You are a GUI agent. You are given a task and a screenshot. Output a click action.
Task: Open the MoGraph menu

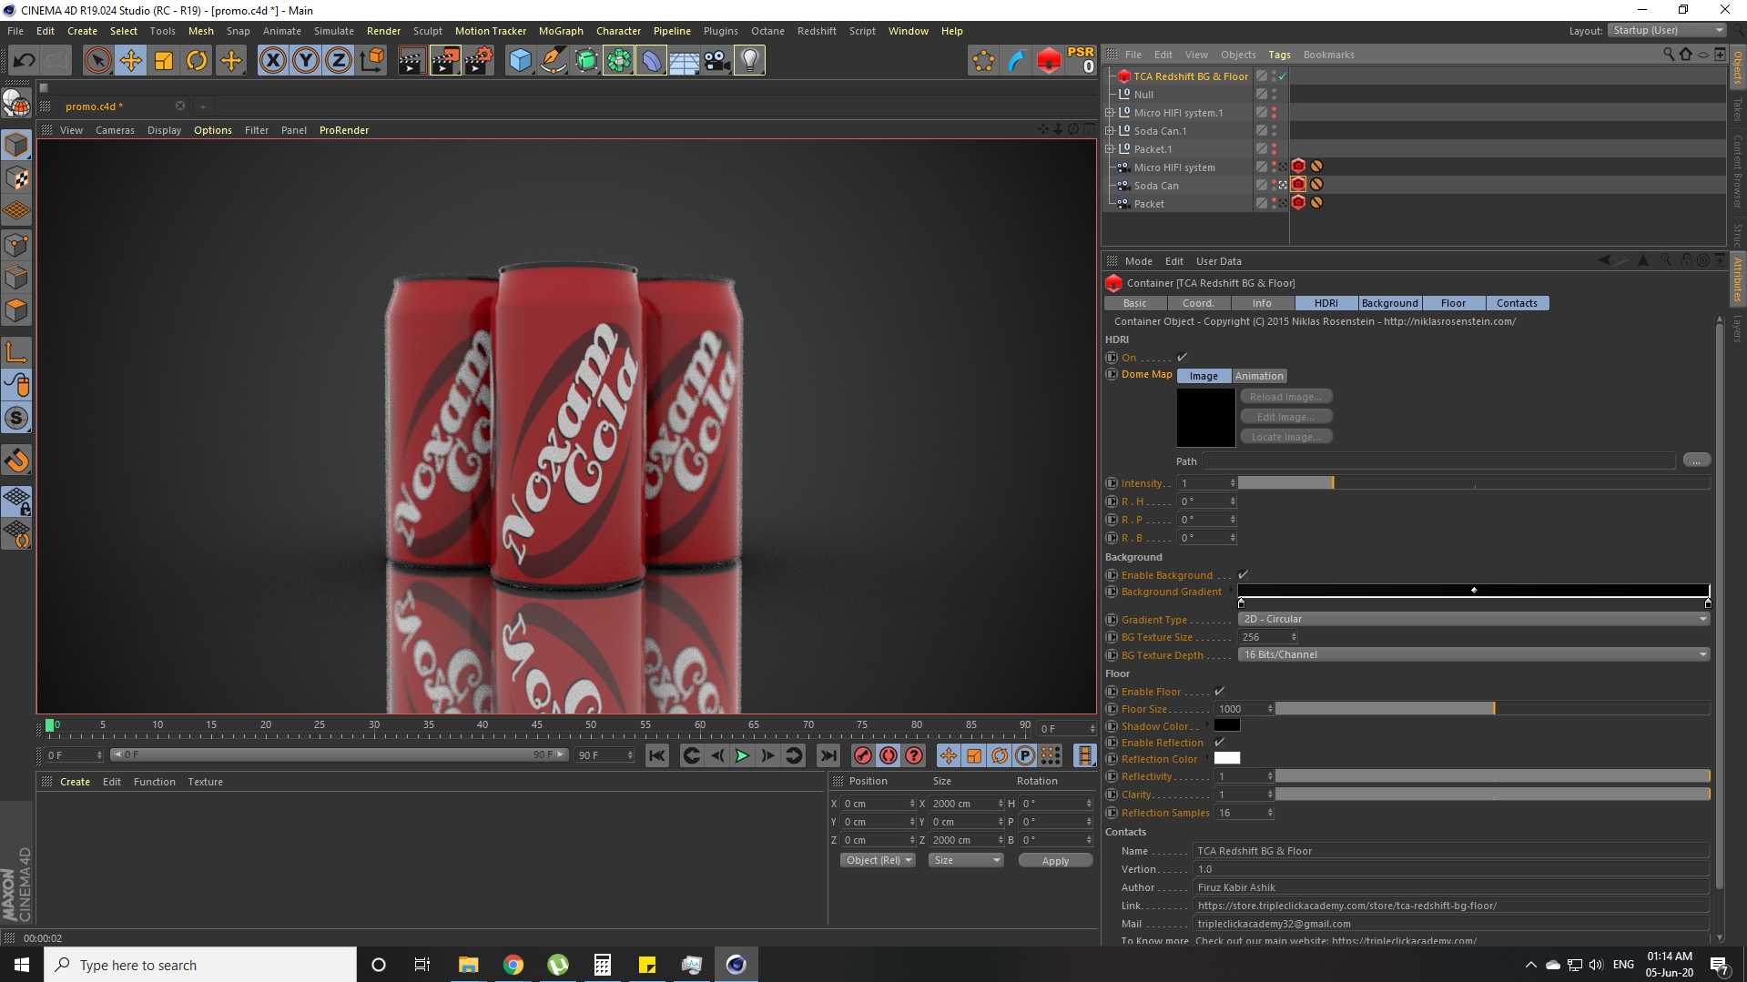(560, 30)
